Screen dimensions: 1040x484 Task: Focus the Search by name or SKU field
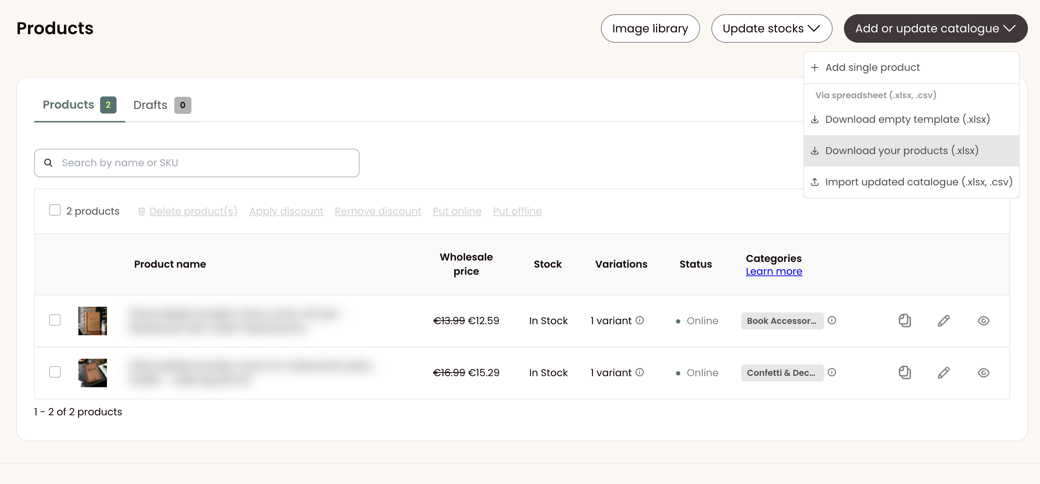(x=197, y=163)
